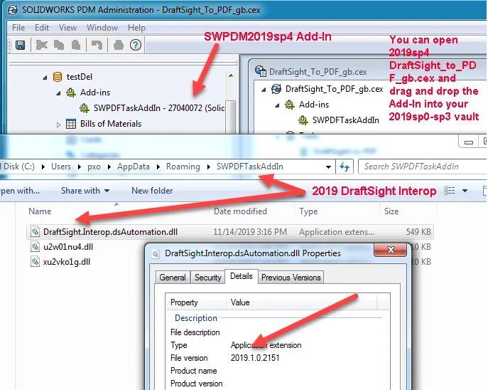Viewport: 488px width, 390px height.
Task: Click the Copy toolbar icon
Action: (x=59, y=46)
